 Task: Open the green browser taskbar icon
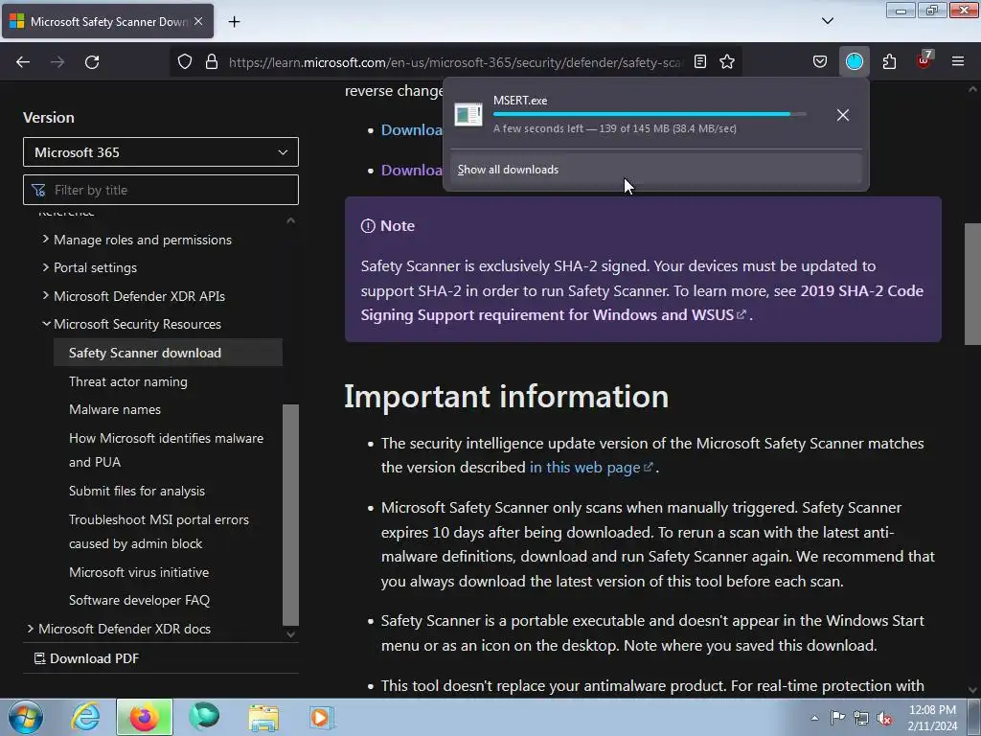click(204, 717)
